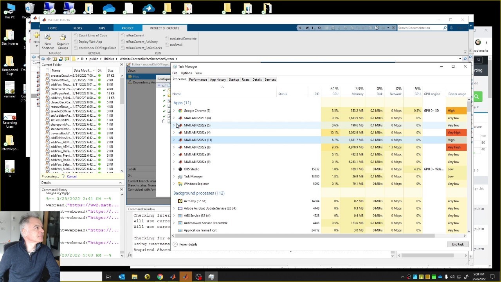Run the runSmall project shortcut
Viewport: 501px width, 282px height.
tap(176, 45)
